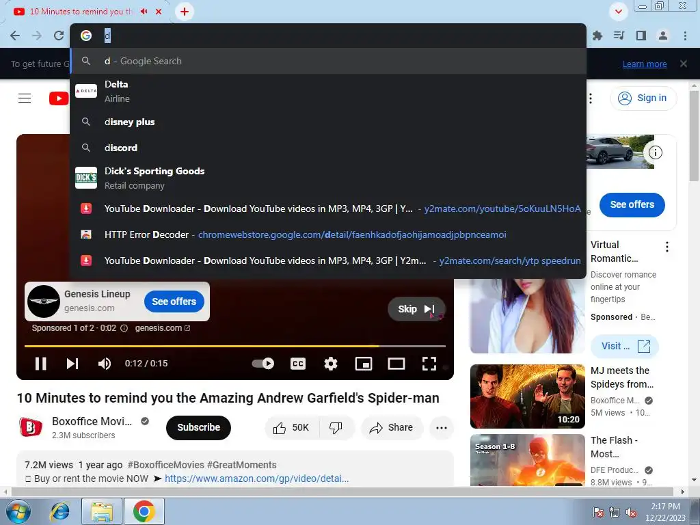
Task: Like the video (50K)
Action: click(x=292, y=428)
